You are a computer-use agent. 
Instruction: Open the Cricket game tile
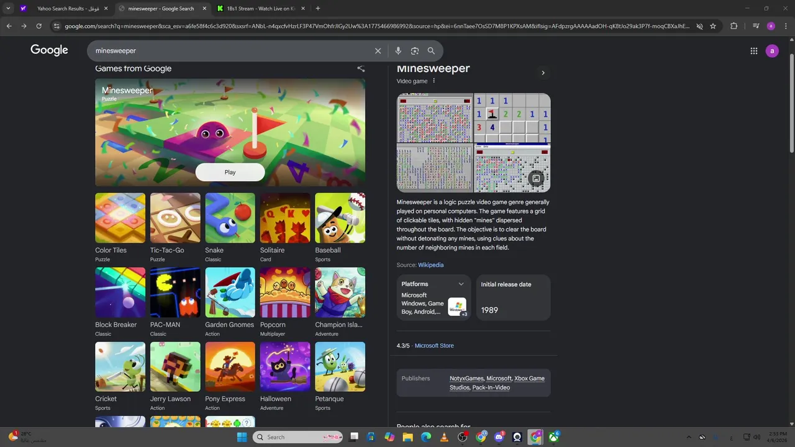(x=120, y=367)
